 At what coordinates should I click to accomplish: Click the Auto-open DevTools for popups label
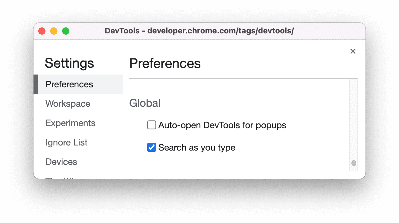tap(222, 125)
